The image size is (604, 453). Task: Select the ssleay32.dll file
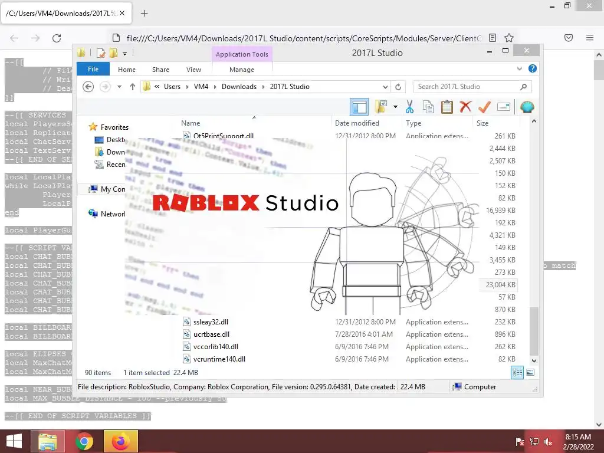[211, 321]
